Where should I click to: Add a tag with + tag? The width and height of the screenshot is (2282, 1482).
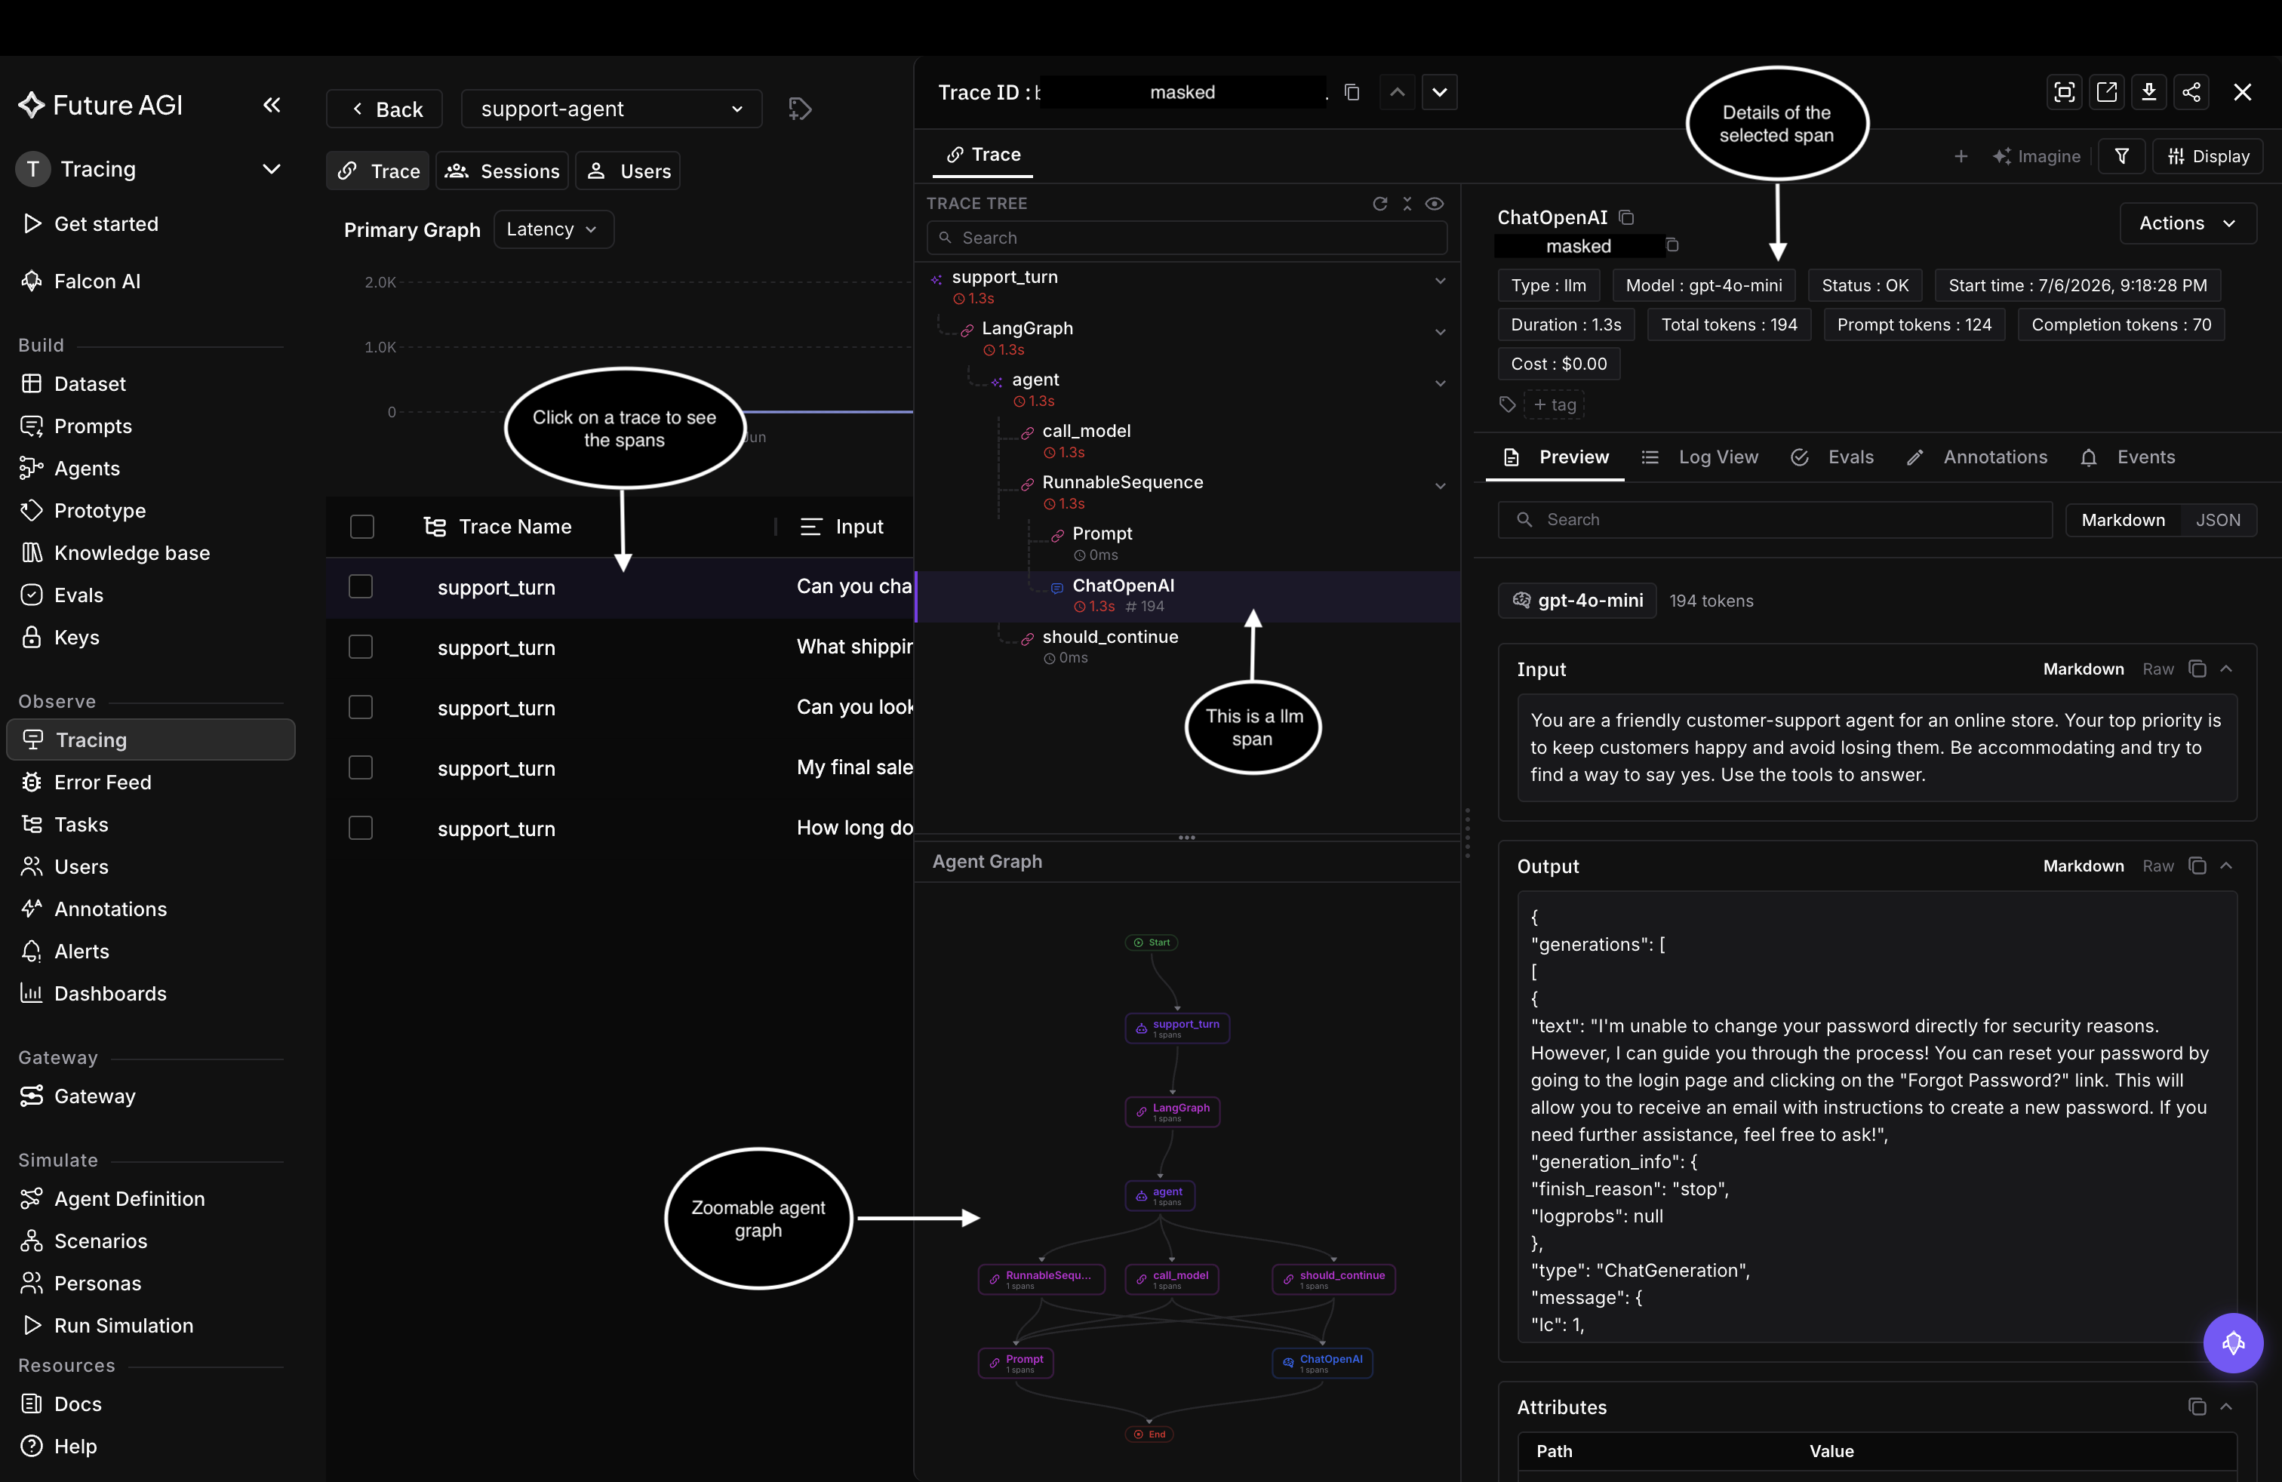1555,404
